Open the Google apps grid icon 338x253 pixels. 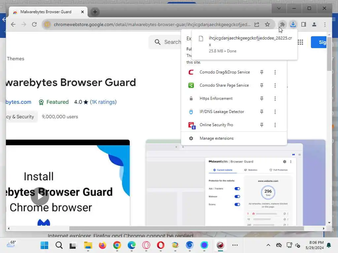(300, 42)
